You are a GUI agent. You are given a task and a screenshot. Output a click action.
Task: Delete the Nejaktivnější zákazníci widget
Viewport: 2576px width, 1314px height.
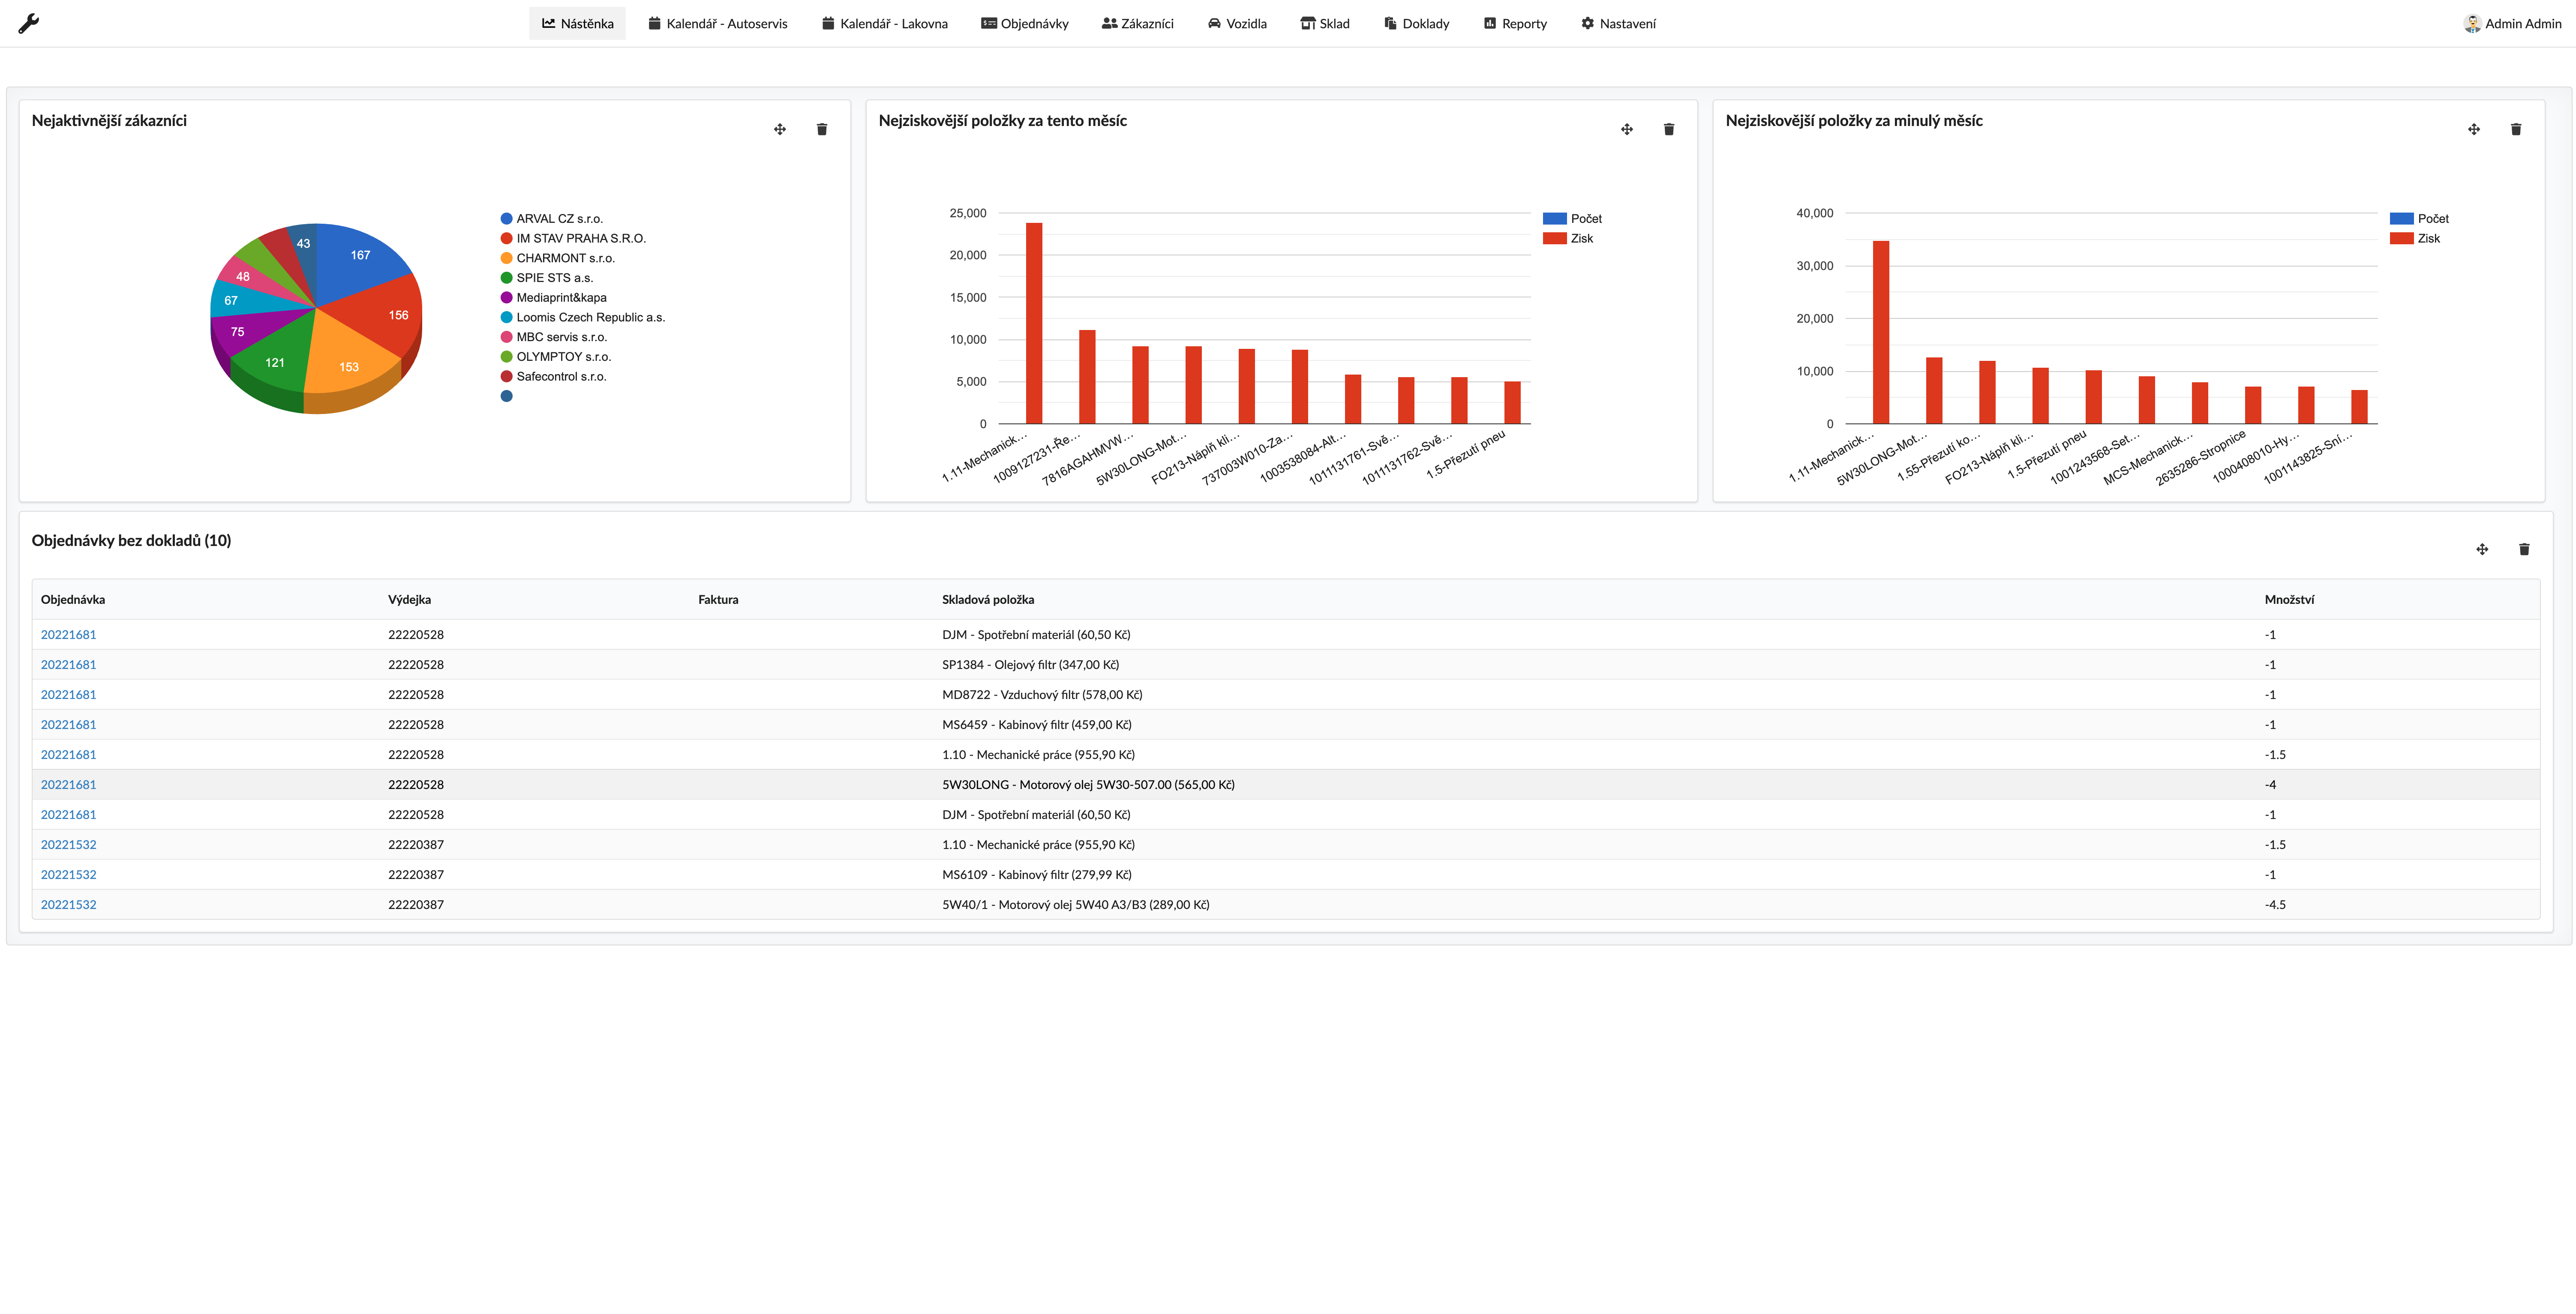point(822,129)
